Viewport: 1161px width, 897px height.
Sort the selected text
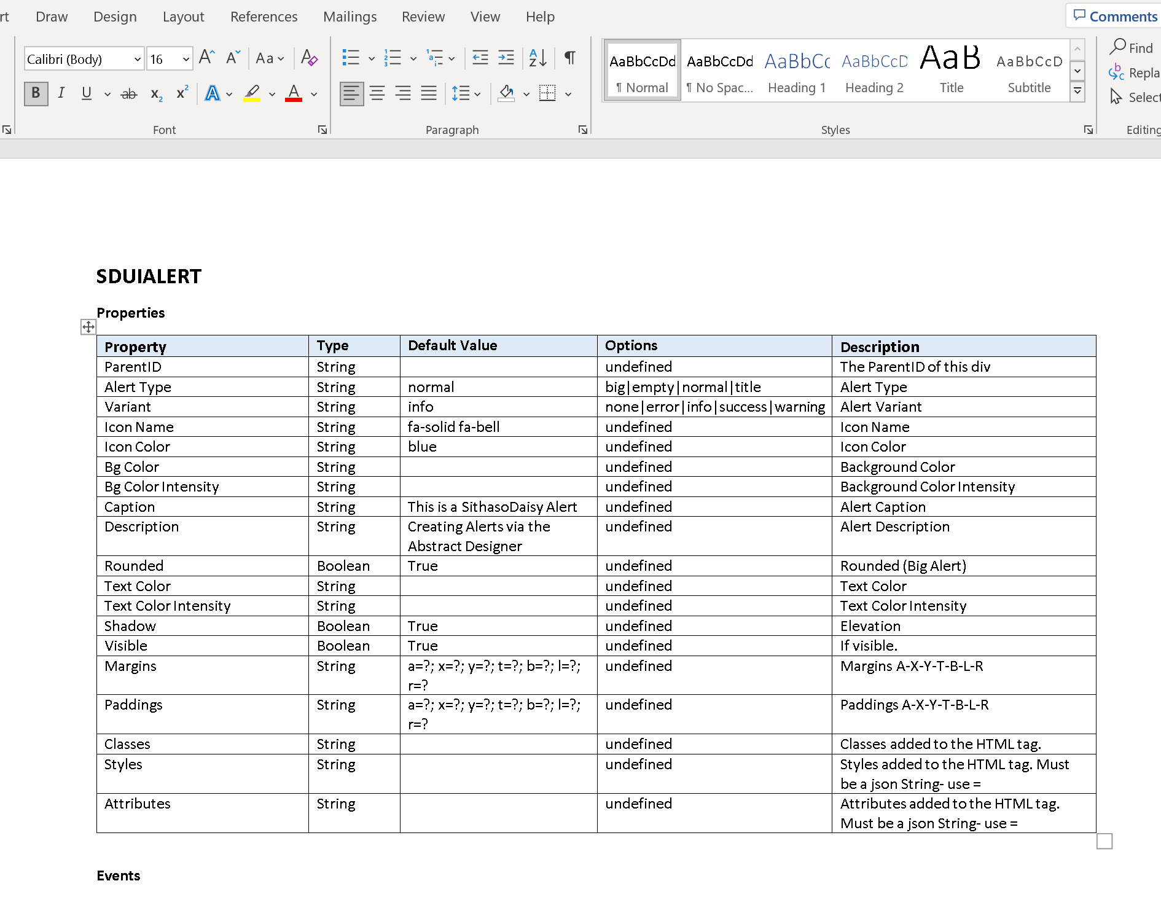click(538, 58)
